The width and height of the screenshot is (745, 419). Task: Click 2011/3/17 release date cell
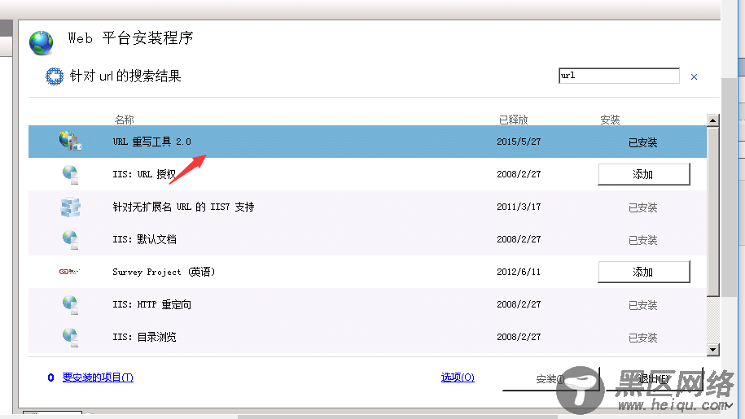click(519, 207)
